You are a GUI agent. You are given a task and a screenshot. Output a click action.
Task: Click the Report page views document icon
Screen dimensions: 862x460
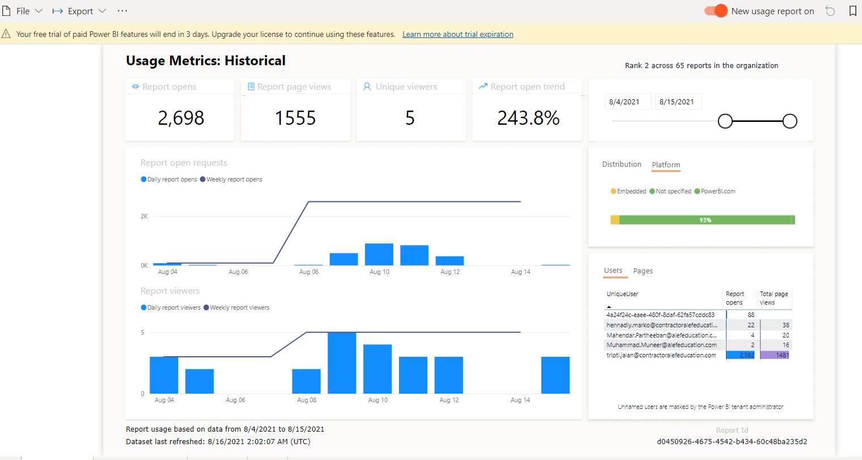(251, 87)
